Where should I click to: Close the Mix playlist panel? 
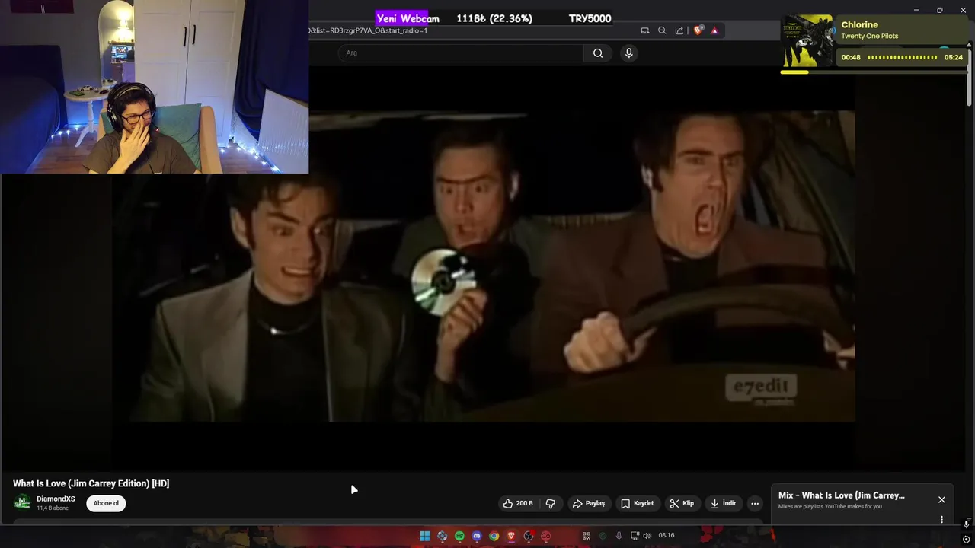(941, 500)
